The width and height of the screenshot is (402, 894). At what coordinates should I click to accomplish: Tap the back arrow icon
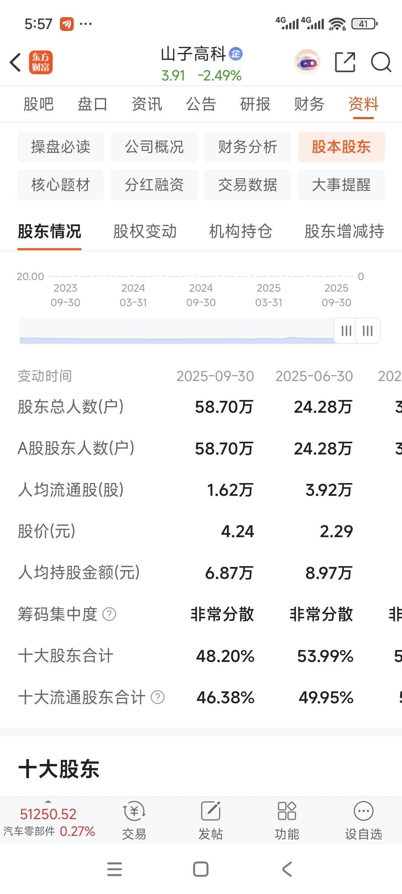[x=15, y=62]
